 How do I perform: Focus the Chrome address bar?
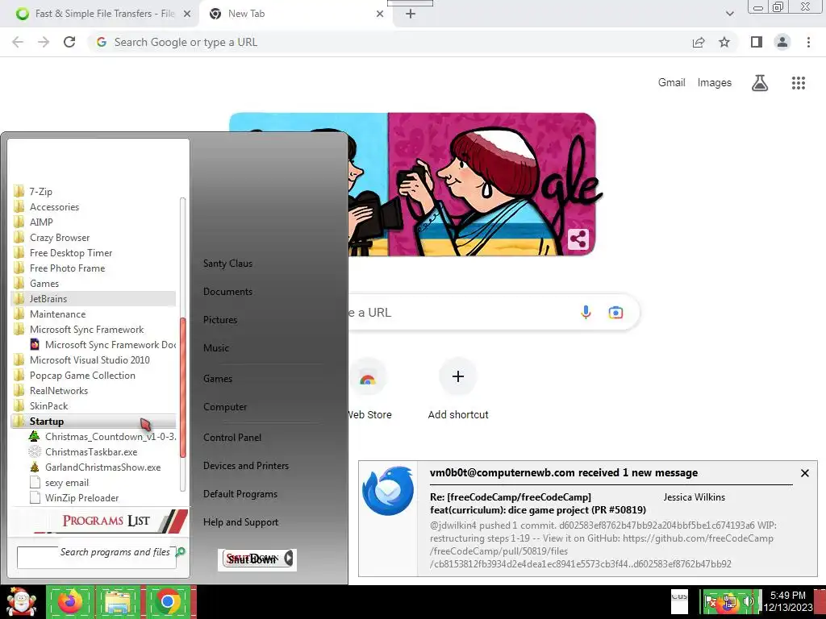[390, 42]
